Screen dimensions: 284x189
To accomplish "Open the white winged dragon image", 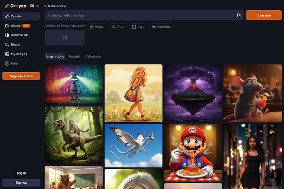I will coord(133,146).
